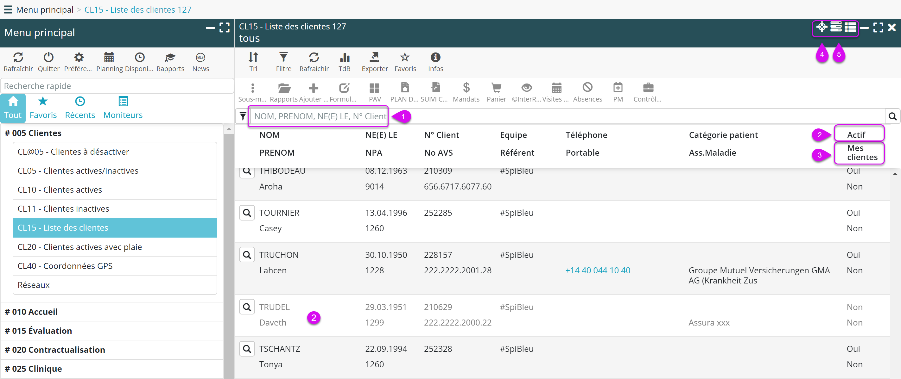Open the Tri sort icon

253,58
